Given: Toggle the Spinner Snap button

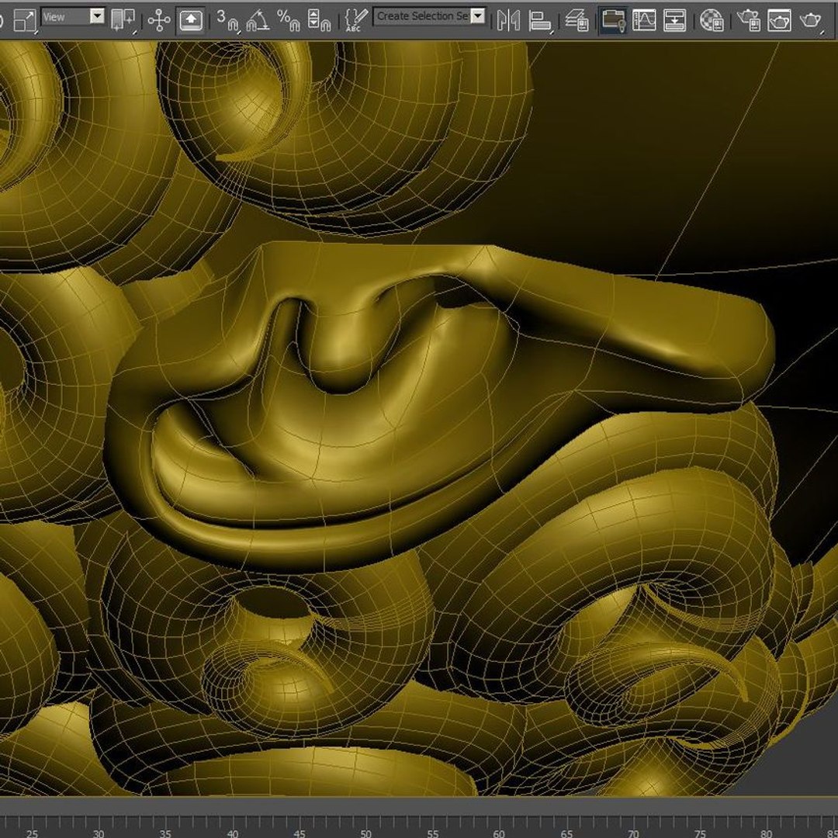Looking at the screenshot, I should [320, 20].
